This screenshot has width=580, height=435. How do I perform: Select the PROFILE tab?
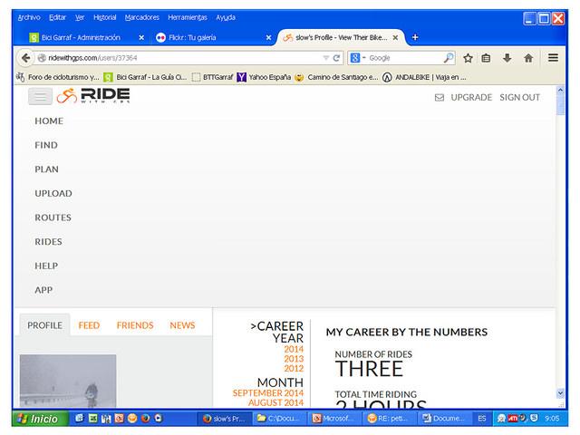[x=44, y=325]
